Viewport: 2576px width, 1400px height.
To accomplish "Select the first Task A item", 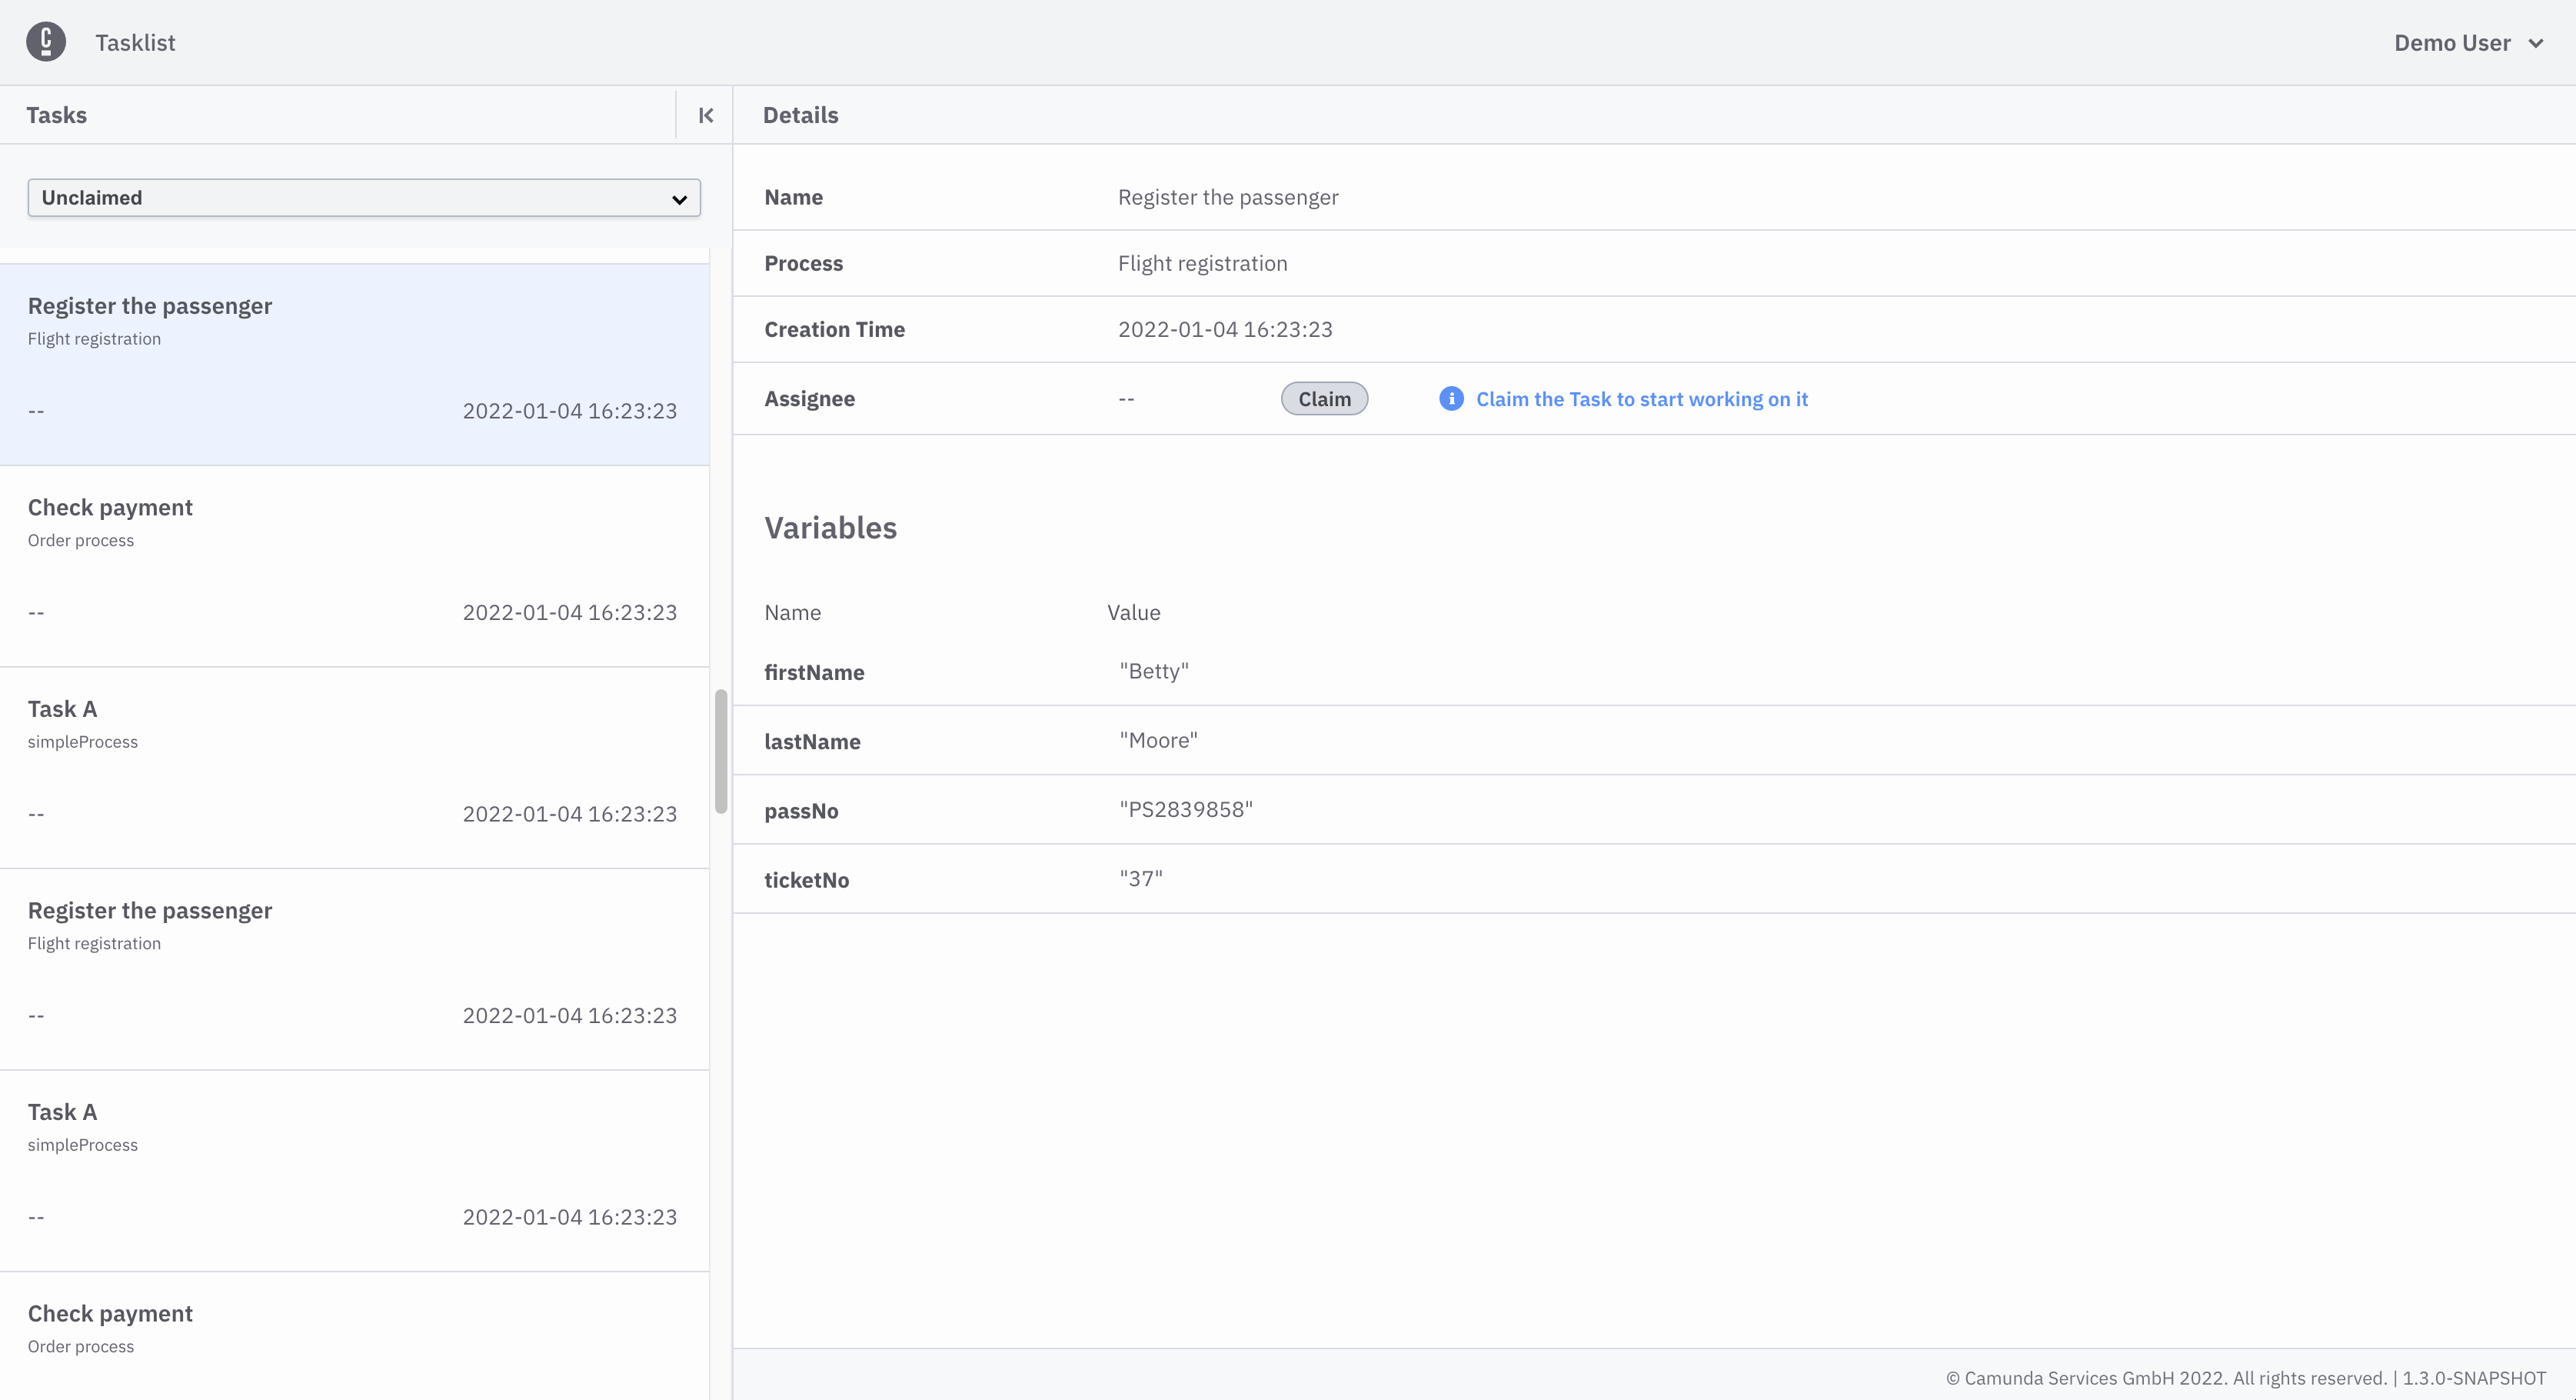I will click(x=354, y=767).
